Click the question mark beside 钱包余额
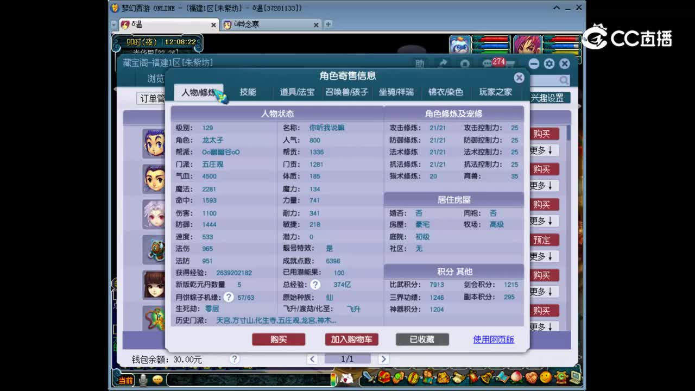The image size is (695, 391). (235, 359)
